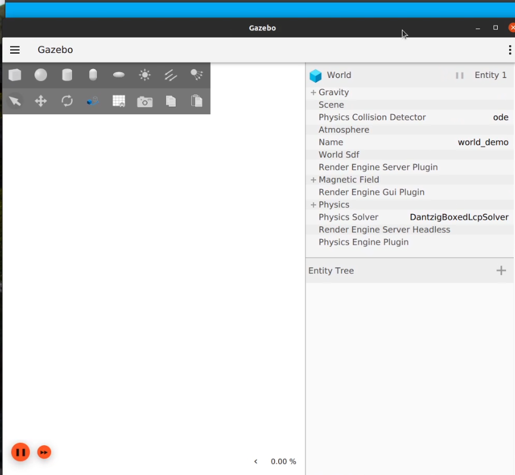This screenshot has width=515, height=475.
Task: Insert a capsule shape
Action: pyautogui.click(x=93, y=75)
